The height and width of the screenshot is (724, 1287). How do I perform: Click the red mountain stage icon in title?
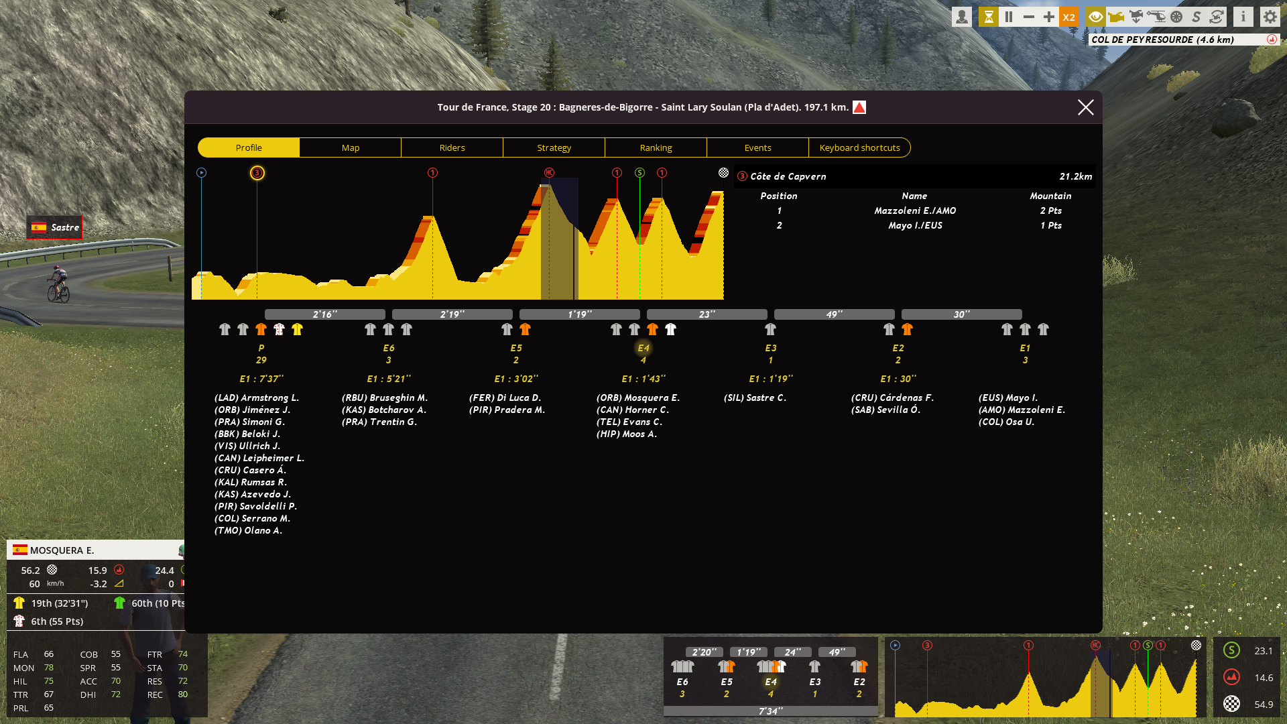click(859, 107)
